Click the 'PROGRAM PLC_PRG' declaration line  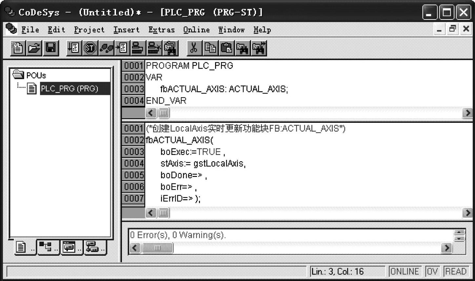coord(189,66)
